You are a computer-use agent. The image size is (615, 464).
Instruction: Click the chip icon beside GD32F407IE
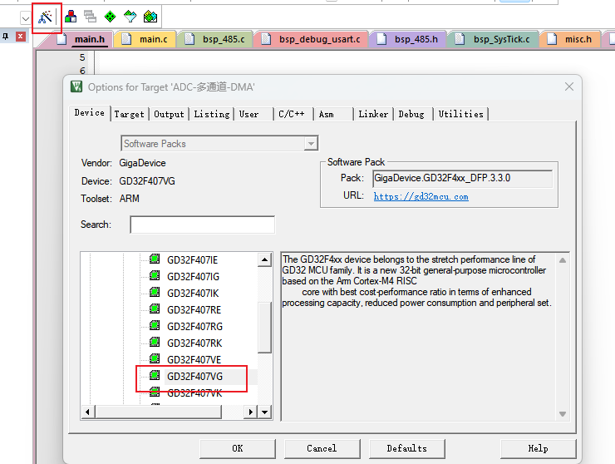pyautogui.click(x=155, y=259)
